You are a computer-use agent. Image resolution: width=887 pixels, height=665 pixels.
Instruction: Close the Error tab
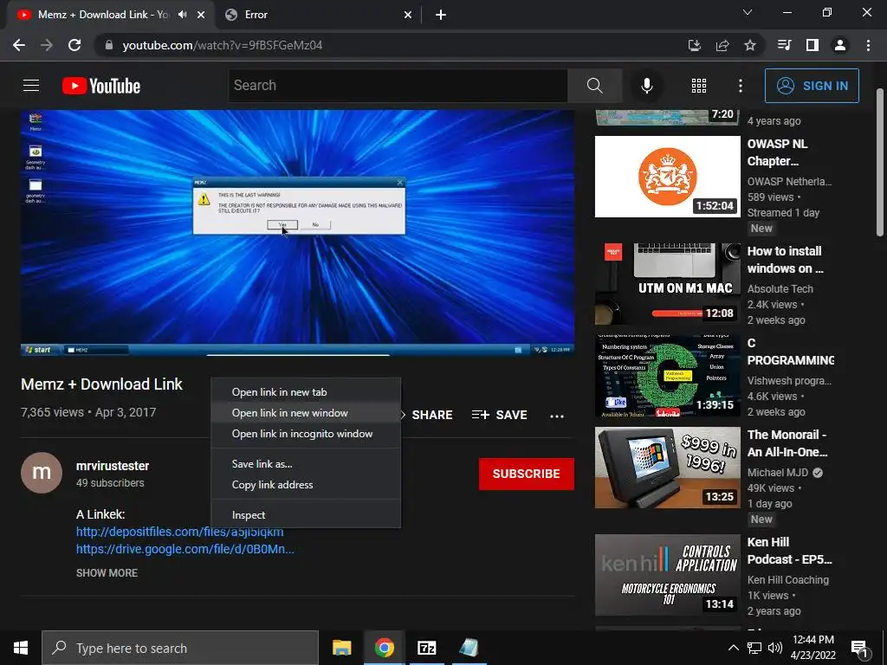tap(408, 16)
